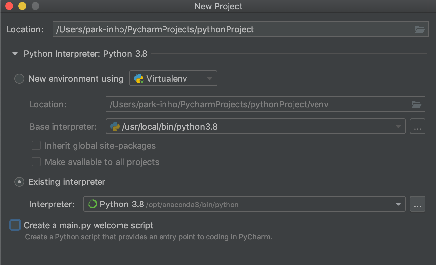
Task: Click the folder icon in the project Location field
Action: (419, 29)
